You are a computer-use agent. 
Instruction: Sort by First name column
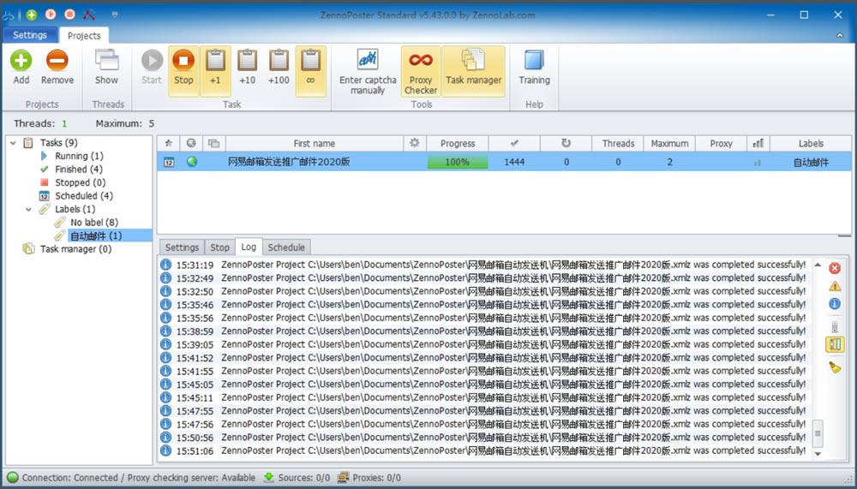pyautogui.click(x=315, y=143)
